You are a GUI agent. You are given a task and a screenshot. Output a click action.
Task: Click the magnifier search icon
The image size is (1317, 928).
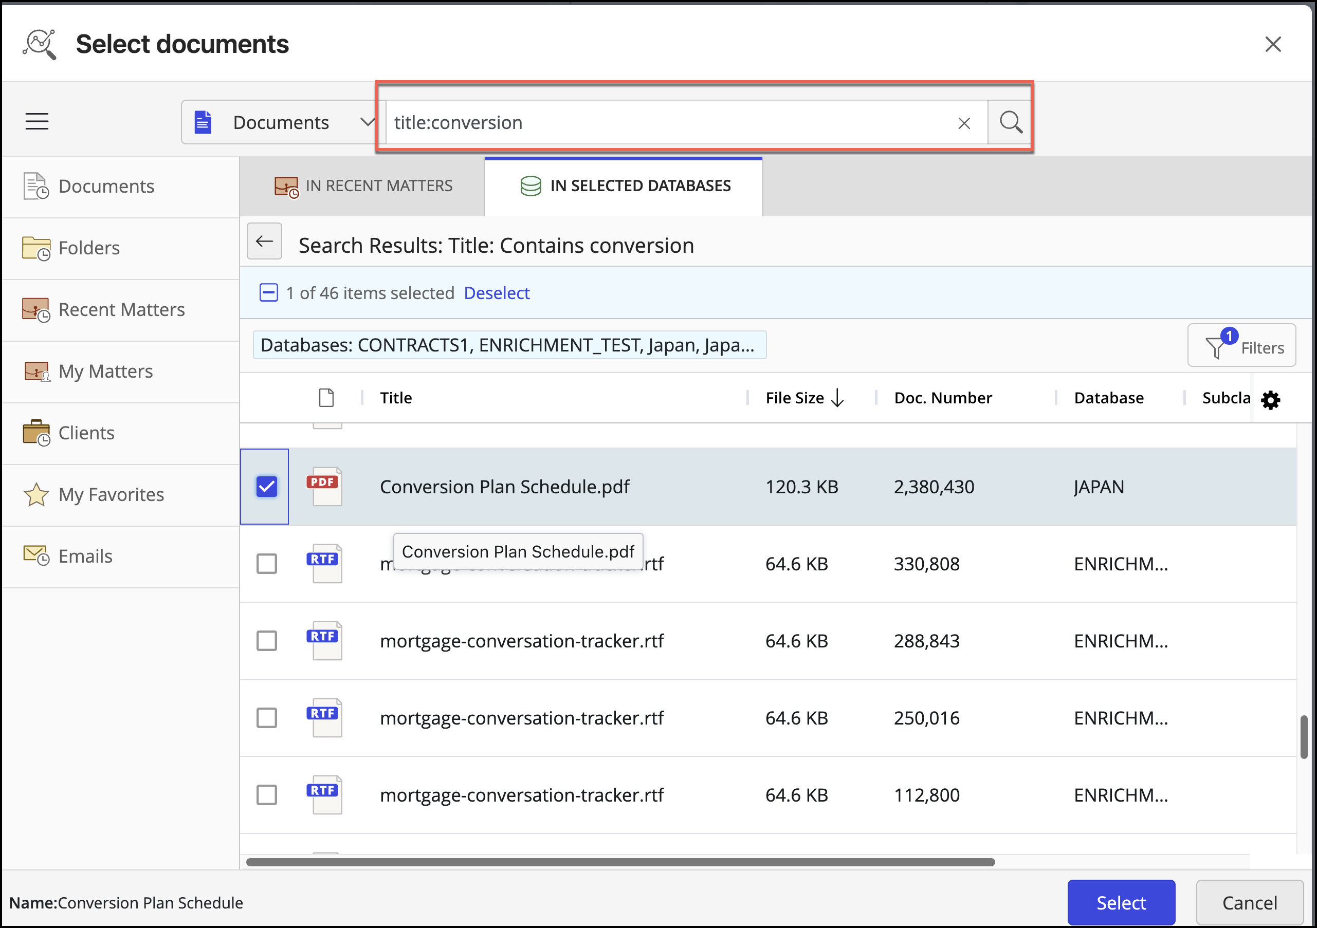pos(1010,122)
